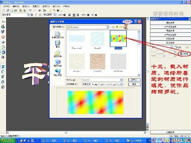Click the 打开(O) open button

coord(134,80)
